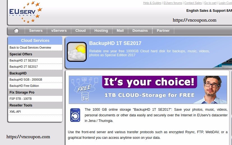
Task: Click English Sales & Support text
Action: (x=209, y=11)
